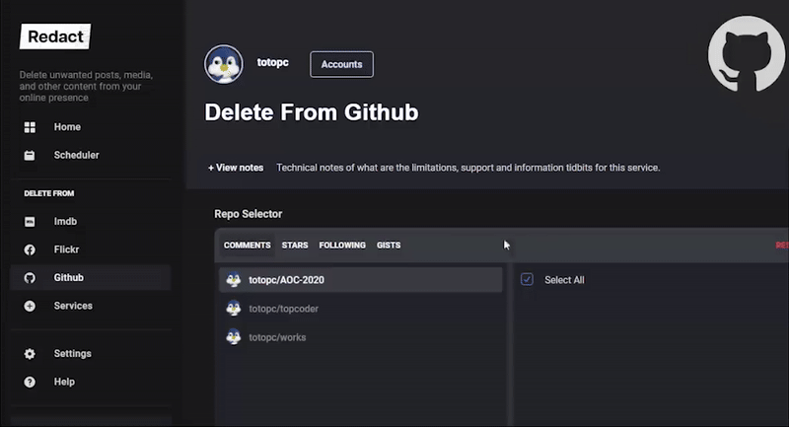Click the DELETE FROM section label
Viewport: 789px width, 427px height.
point(48,193)
